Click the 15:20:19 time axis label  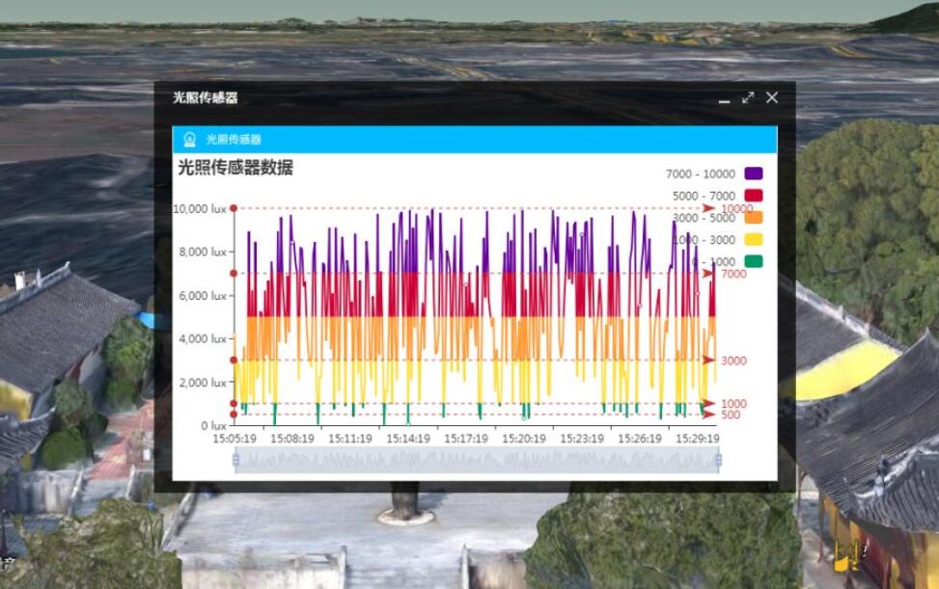tap(524, 439)
